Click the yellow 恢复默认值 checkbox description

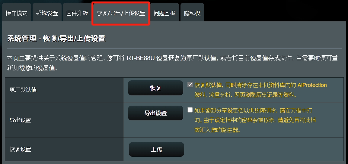(x=260, y=90)
